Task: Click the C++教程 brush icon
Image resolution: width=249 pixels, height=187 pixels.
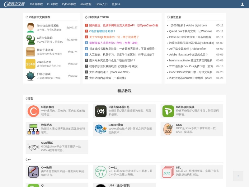Action: coord(33,172)
